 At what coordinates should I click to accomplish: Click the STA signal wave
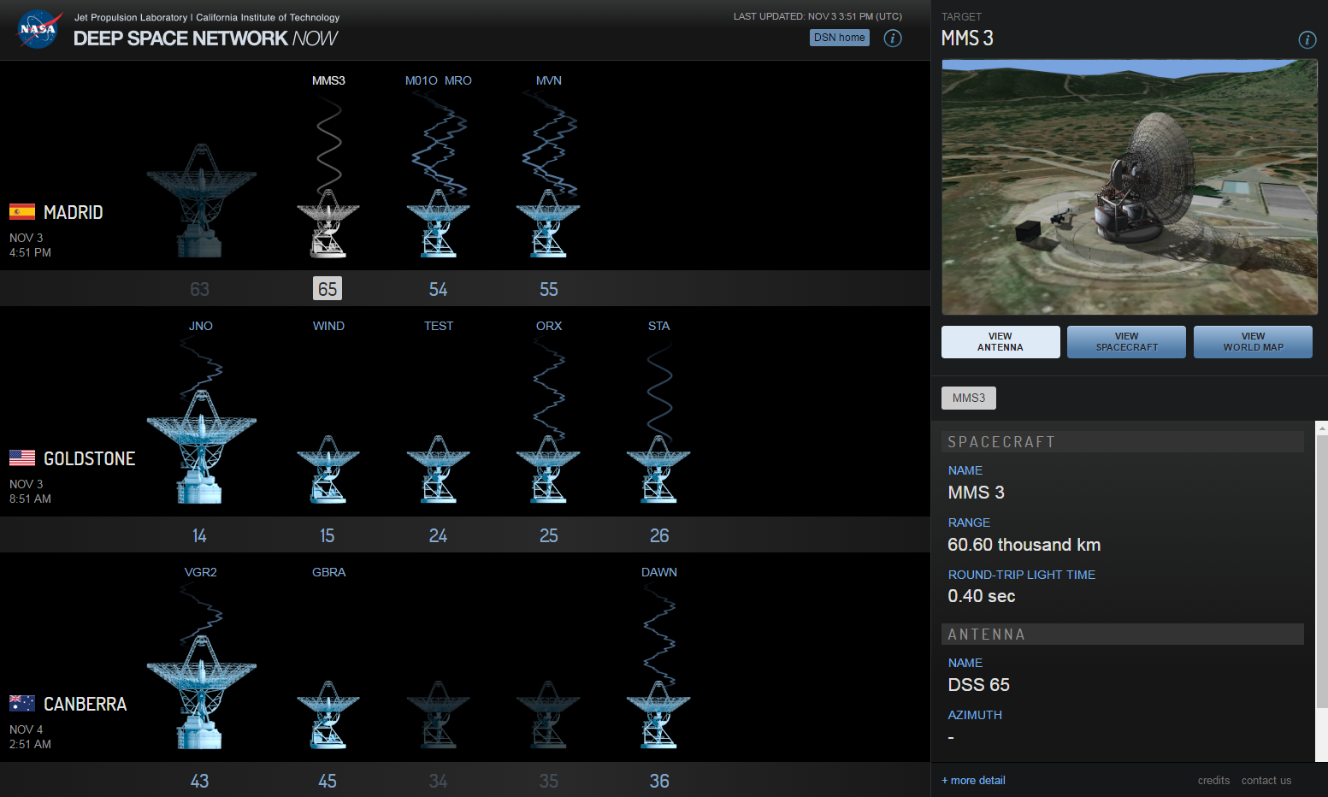[659, 390]
